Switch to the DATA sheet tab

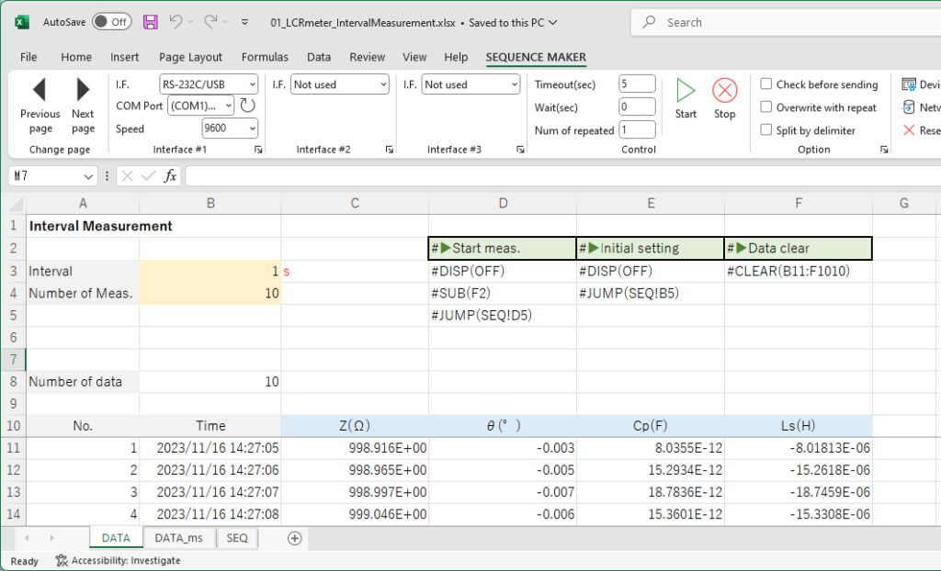pos(116,538)
